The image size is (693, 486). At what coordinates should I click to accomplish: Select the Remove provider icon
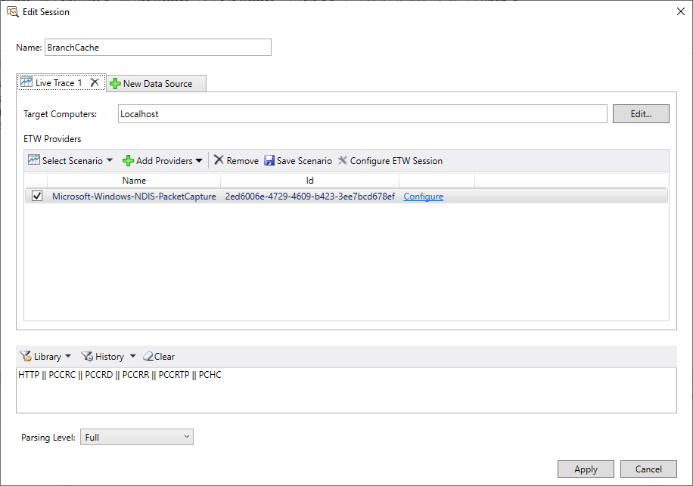pyautogui.click(x=220, y=160)
